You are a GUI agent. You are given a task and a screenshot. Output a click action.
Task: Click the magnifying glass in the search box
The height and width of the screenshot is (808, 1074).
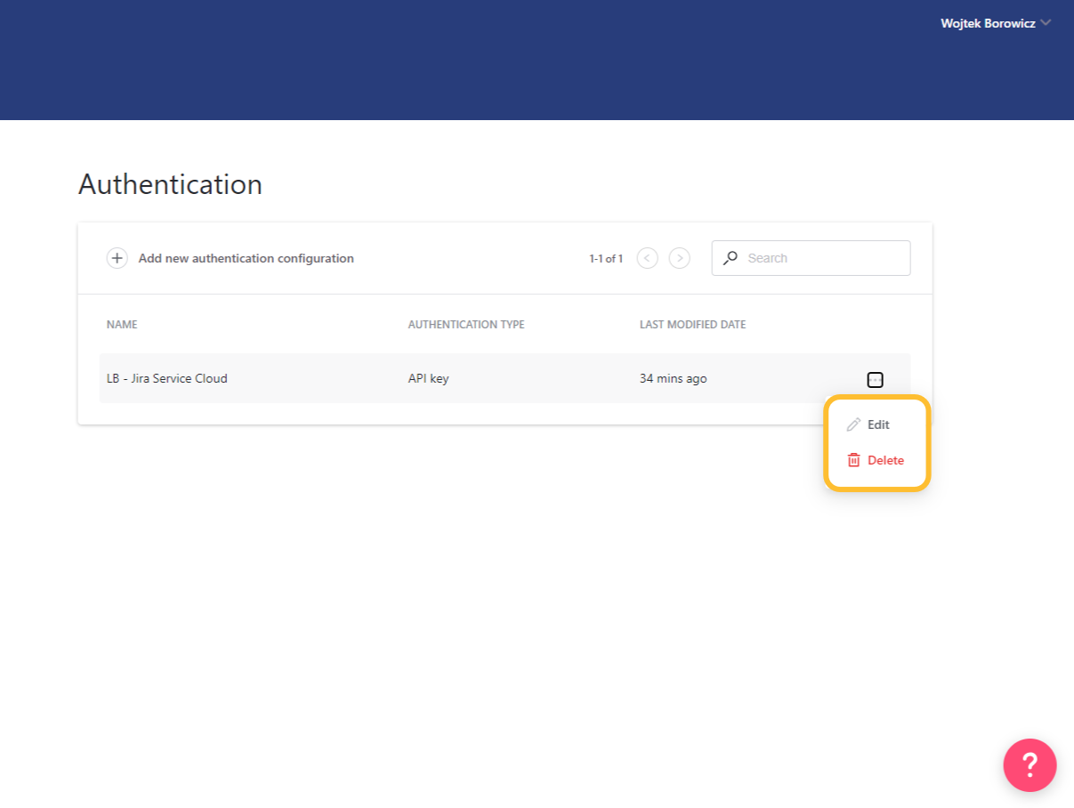pos(730,257)
